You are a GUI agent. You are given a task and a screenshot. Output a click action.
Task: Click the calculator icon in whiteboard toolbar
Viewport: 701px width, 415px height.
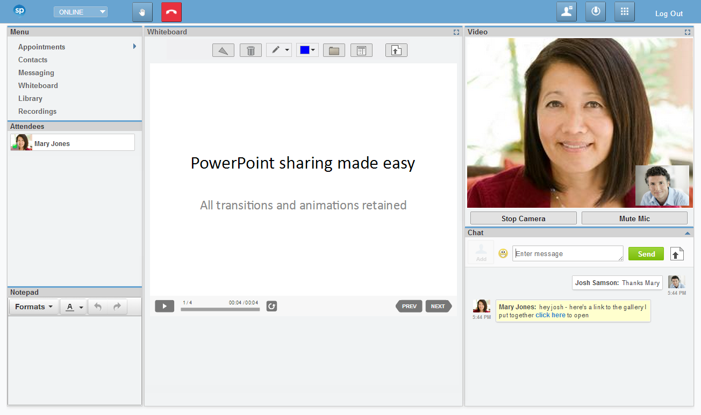point(361,50)
